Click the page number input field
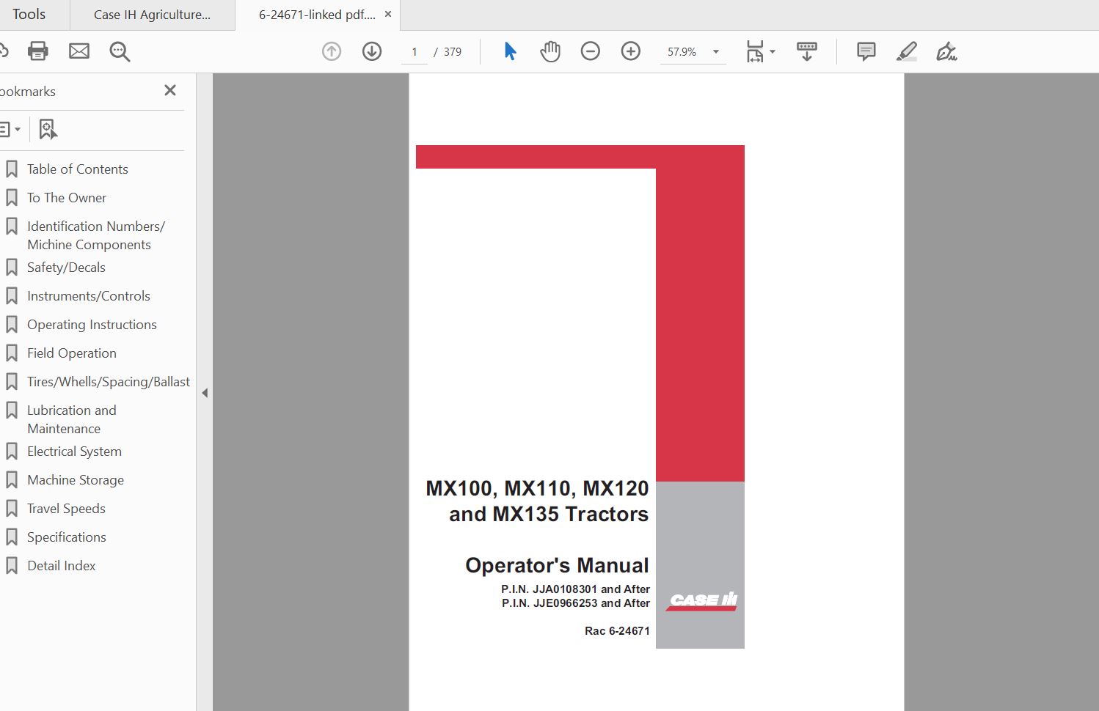1099x711 pixels. pyautogui.click(x=415, y=52)
